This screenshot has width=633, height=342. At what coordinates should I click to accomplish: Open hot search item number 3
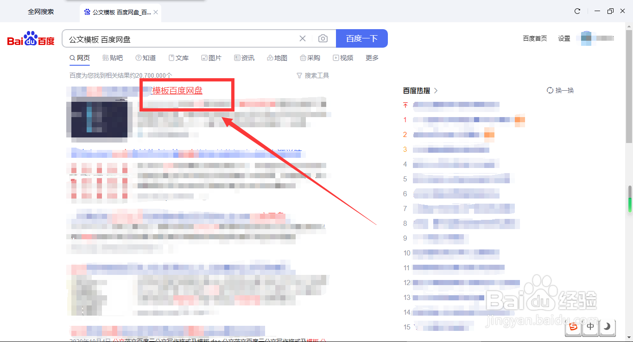click(x=446, y=149)
